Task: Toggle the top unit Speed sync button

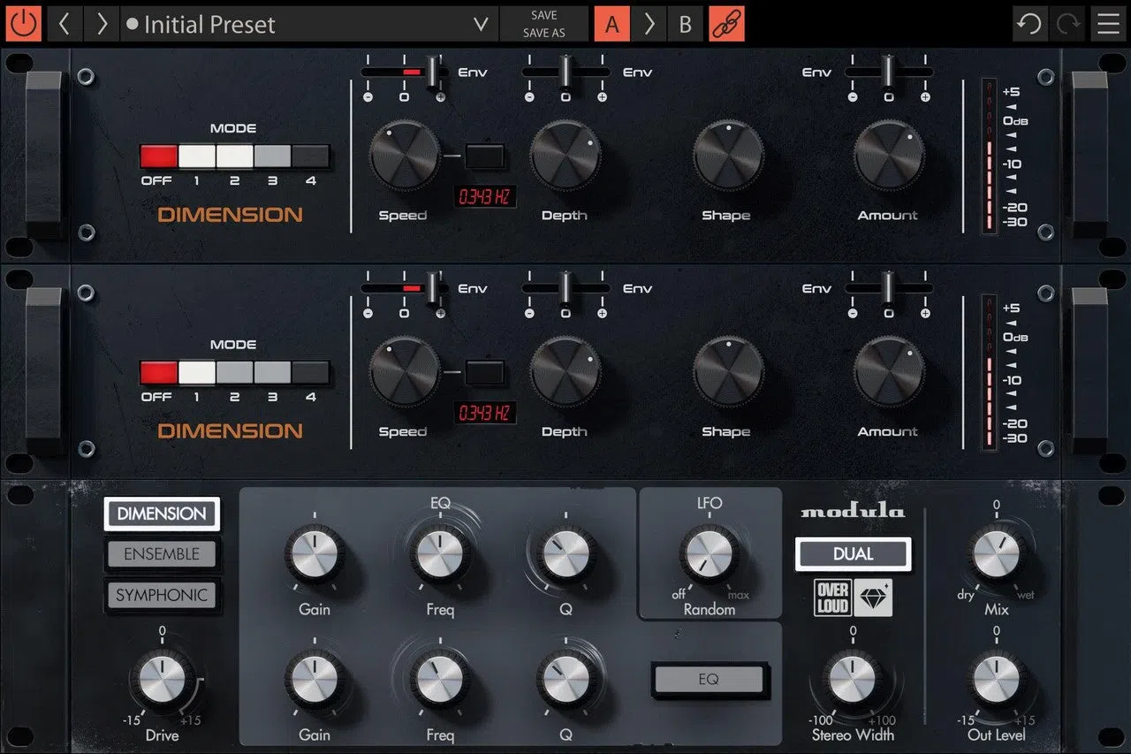Action: coord(485,156)
